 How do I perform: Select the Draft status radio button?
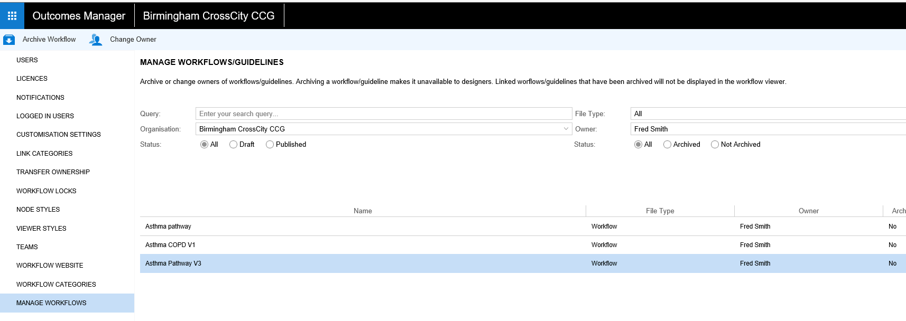233,145
